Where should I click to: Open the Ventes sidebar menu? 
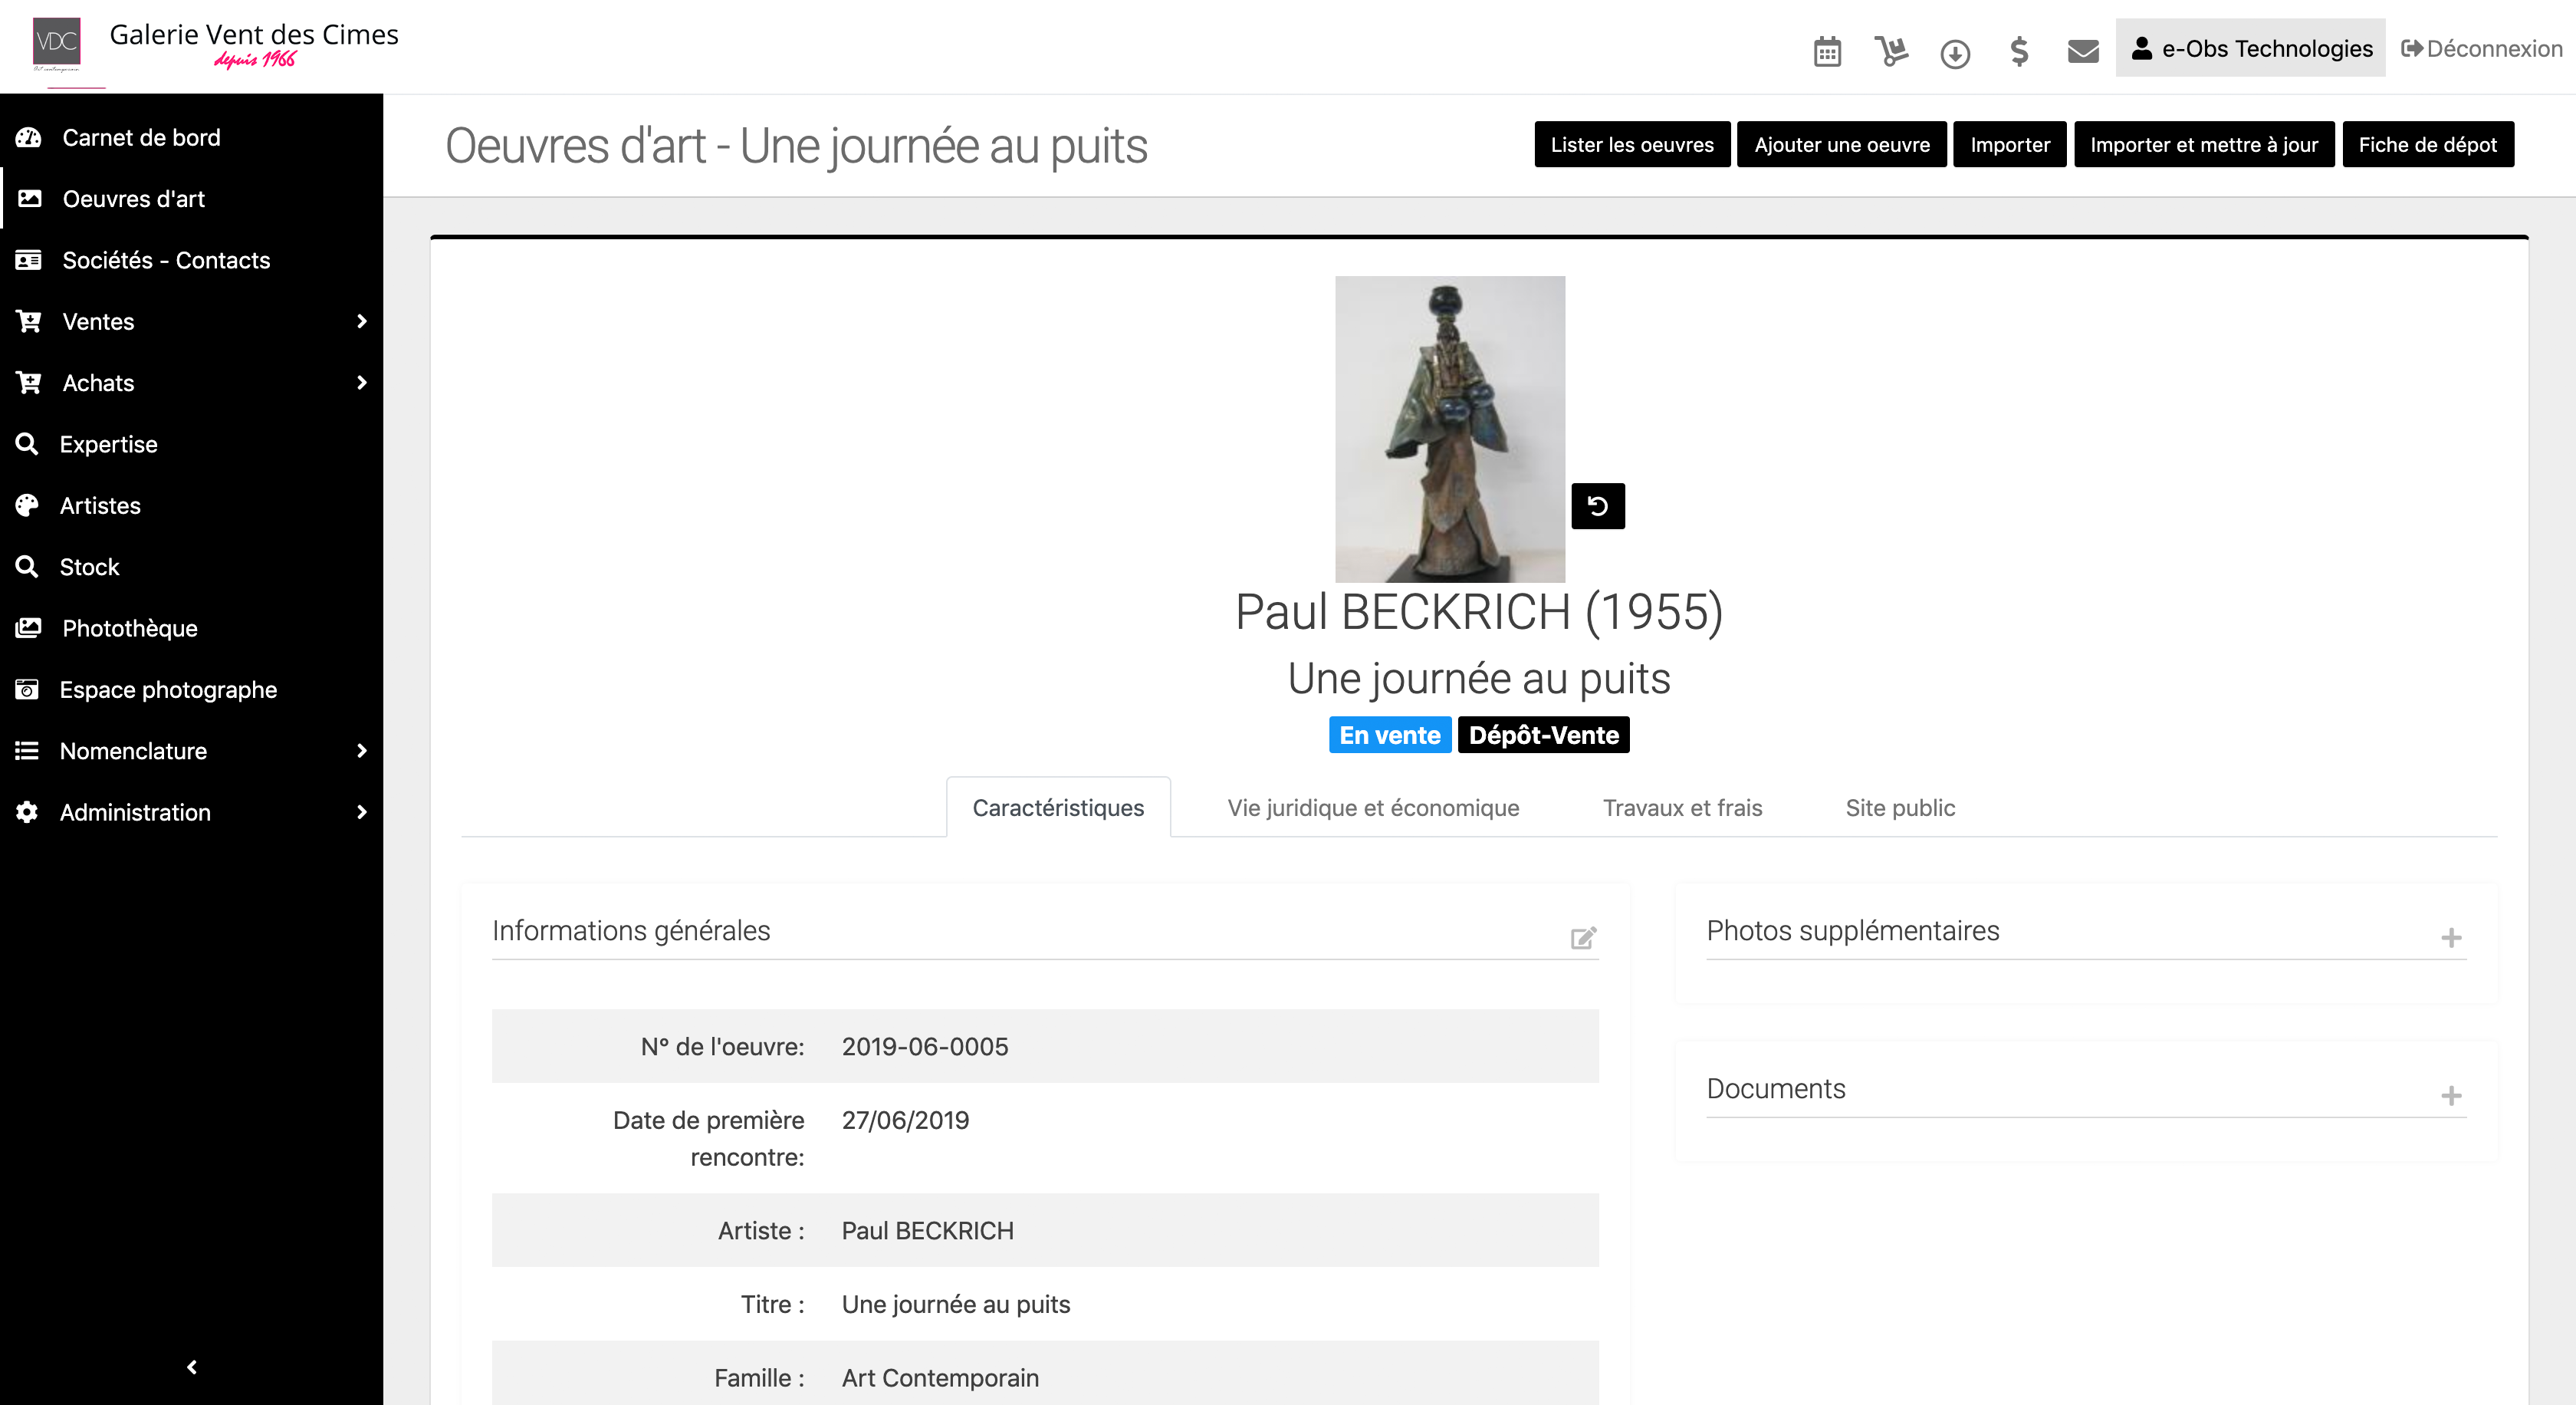(192, 321)
